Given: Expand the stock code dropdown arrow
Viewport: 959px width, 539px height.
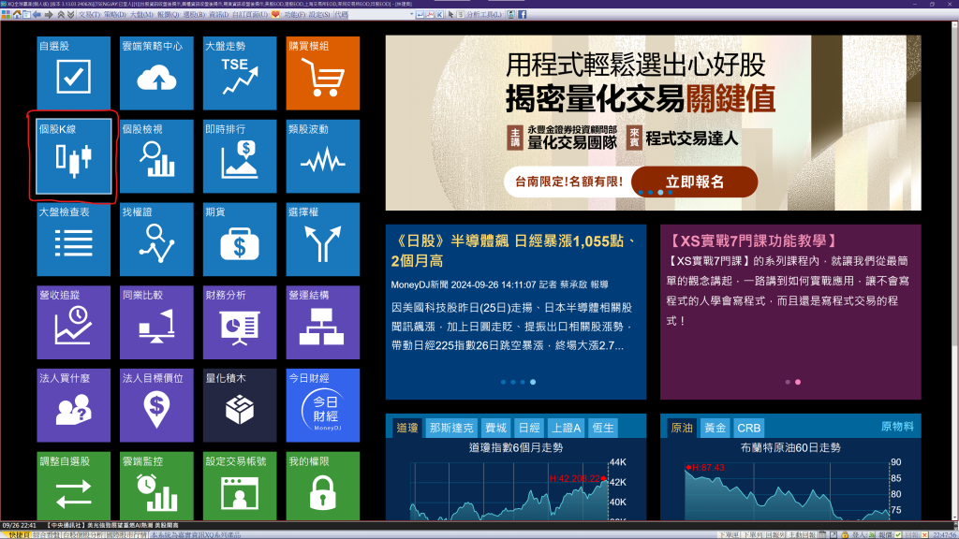Looking at the screenshot, I should (x=412, y=14).
